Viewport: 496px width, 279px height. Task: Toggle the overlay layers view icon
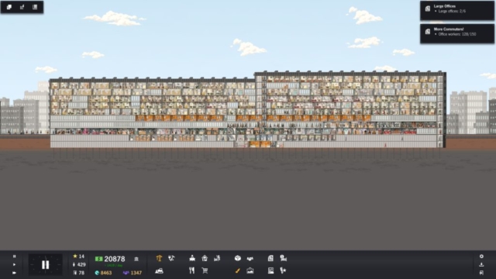click(9, 7)
